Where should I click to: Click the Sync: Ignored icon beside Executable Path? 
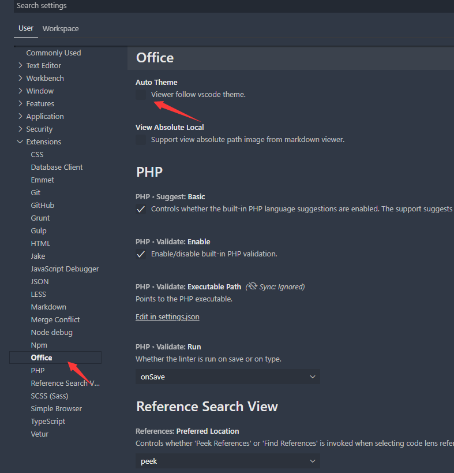pyautogui.click(x=252, y=286)
